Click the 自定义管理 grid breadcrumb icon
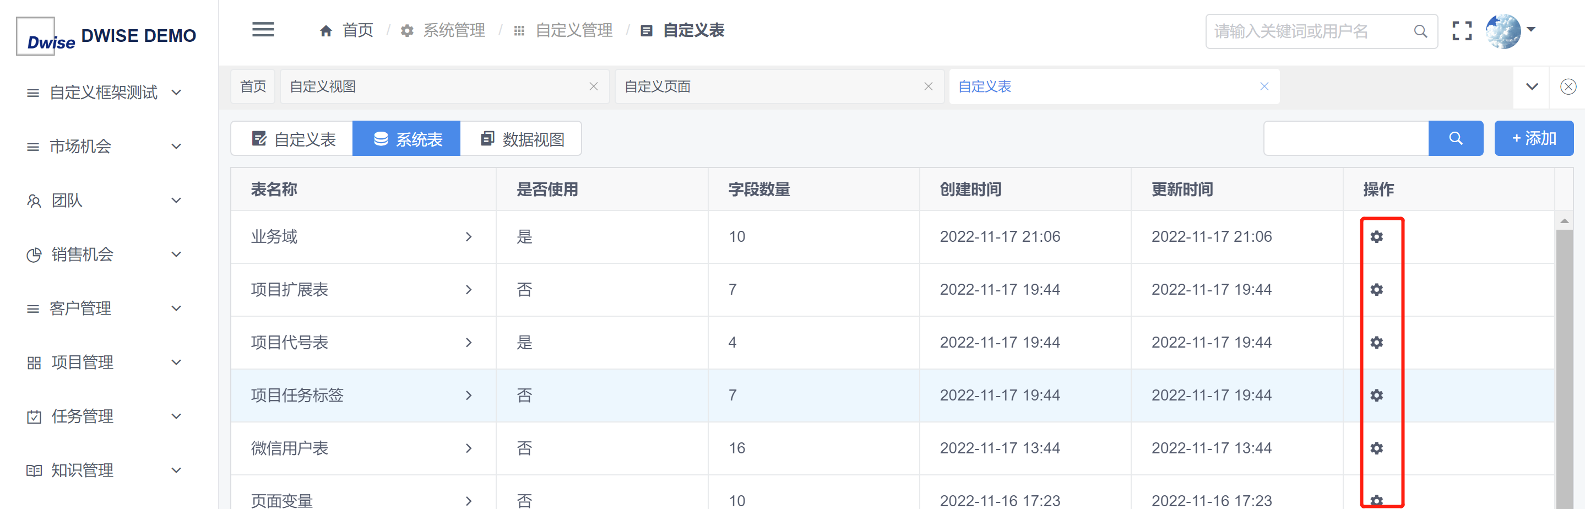The height and width of the screenshot is (509, 1585). (x=519, y=30)
